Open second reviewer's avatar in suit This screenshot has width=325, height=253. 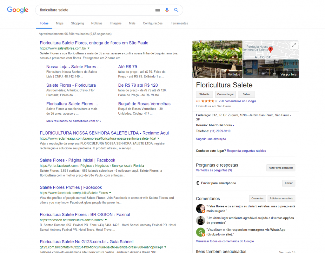201,220
